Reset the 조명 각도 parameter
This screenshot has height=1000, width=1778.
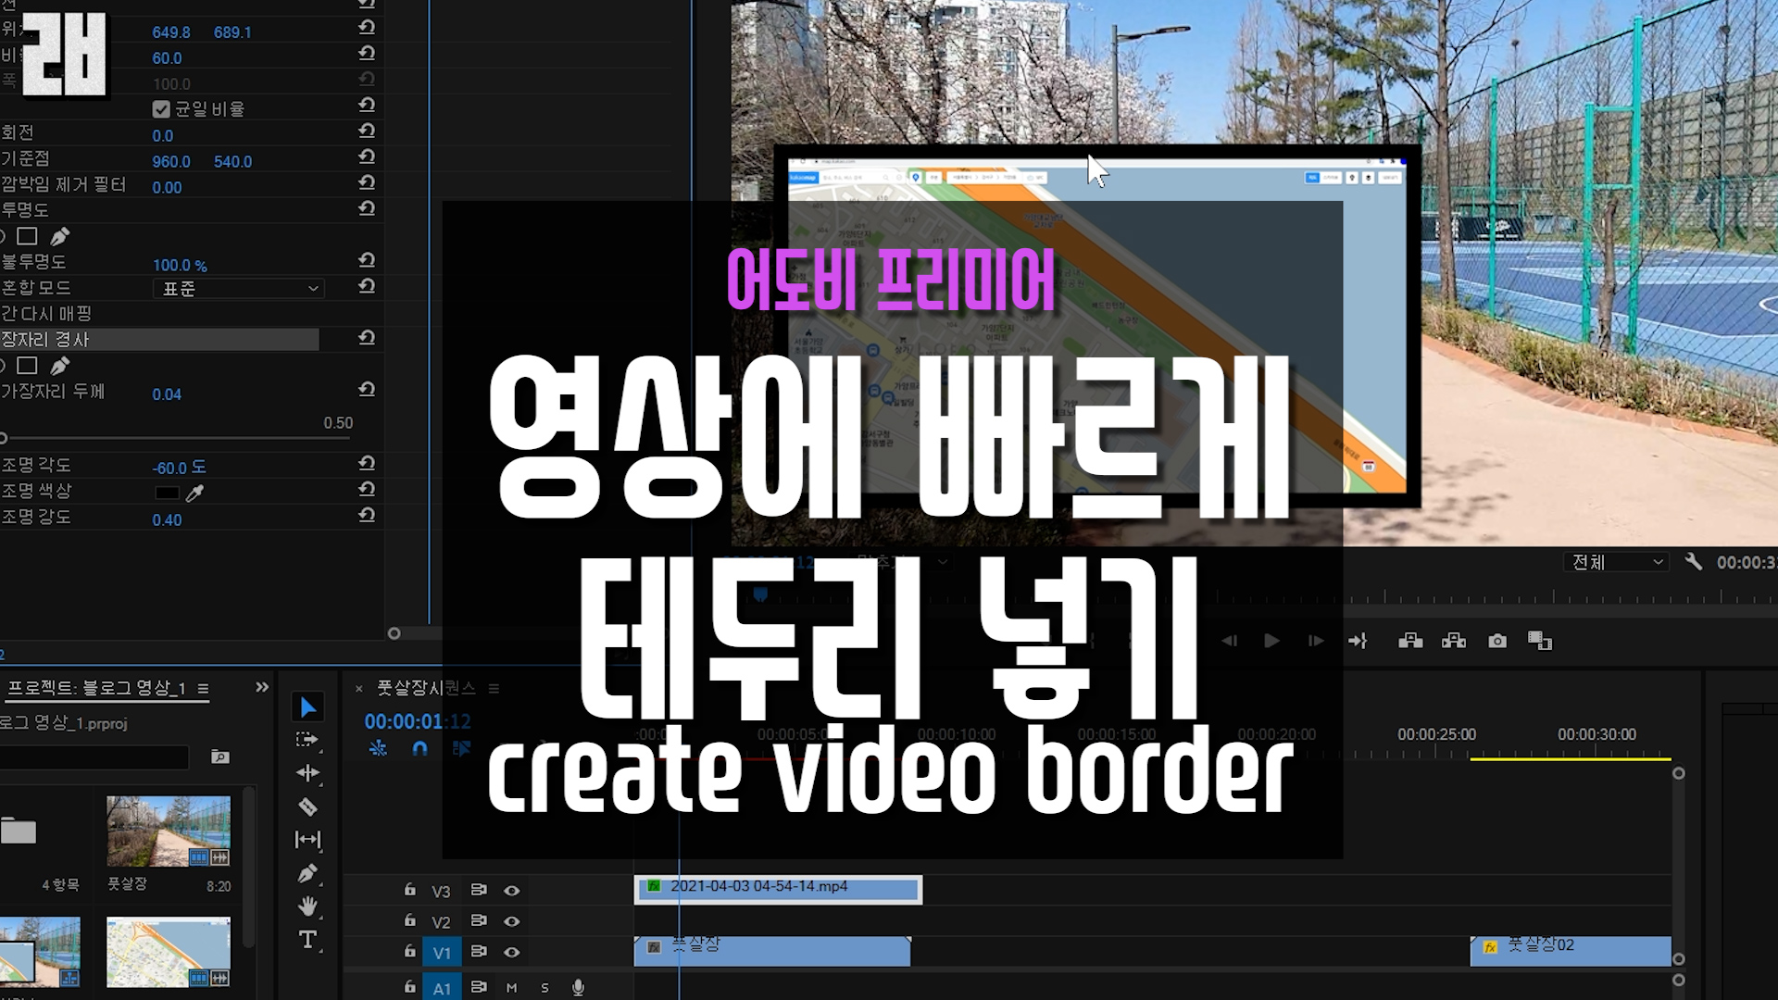(x=367, y=463)
